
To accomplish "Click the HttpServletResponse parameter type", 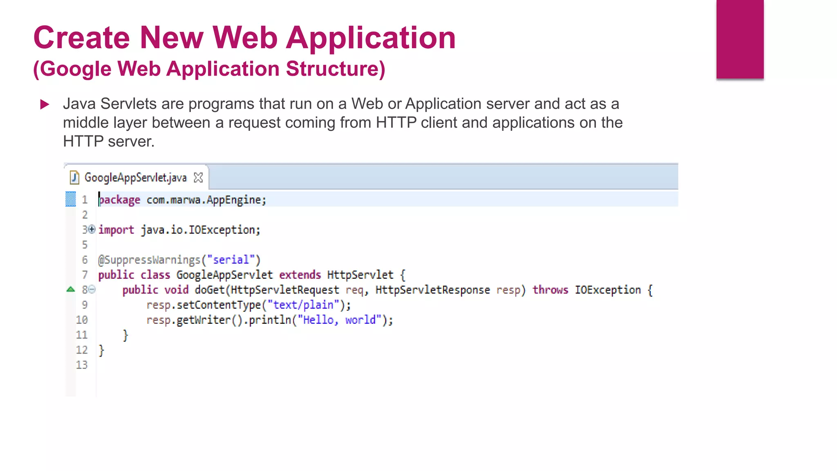I will (432, 290).
